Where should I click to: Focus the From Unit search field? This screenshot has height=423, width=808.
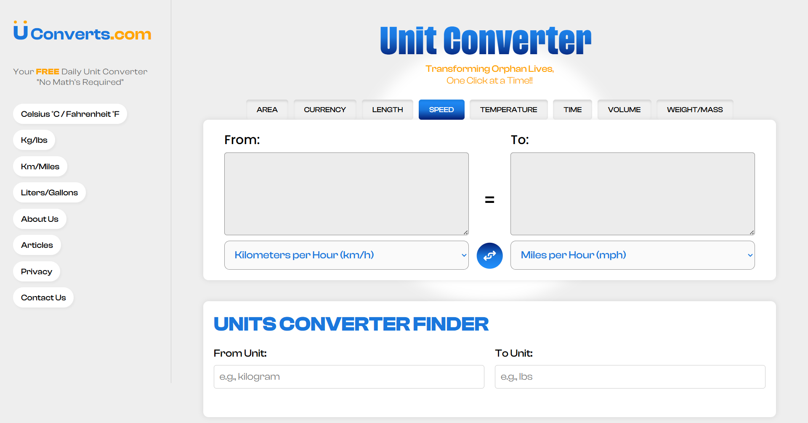(x=348, y=377)
